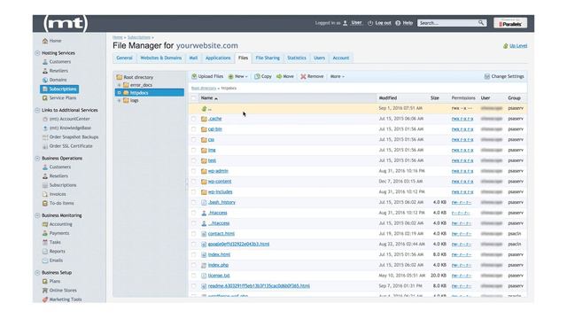Viewport: 567px width, 319px height.
Task: Open the Applications tab
Action: coord(218,58)
